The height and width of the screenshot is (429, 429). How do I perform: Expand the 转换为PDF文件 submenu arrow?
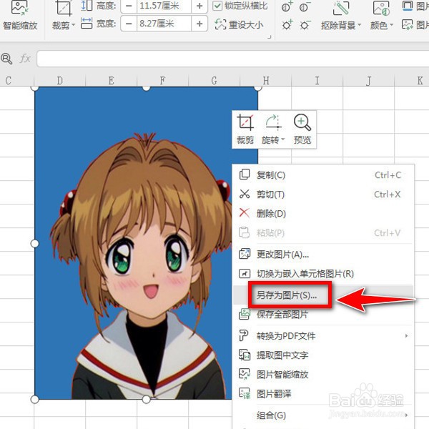(406, 336)
